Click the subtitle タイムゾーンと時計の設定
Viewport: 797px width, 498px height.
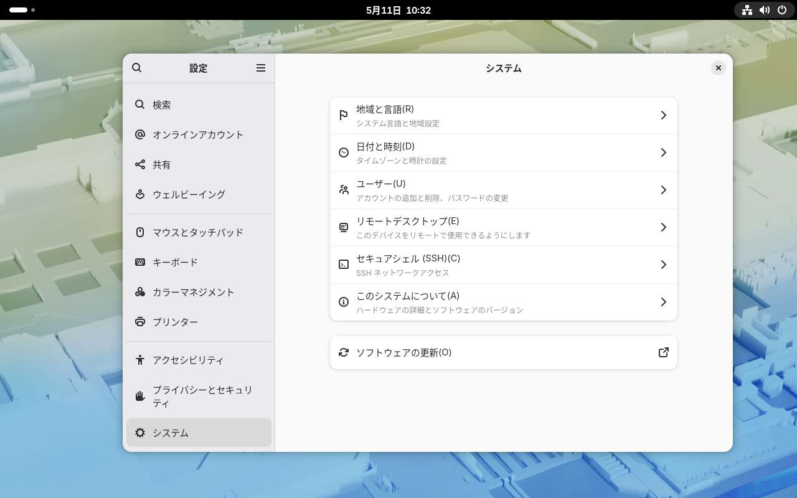pos(402,161)
